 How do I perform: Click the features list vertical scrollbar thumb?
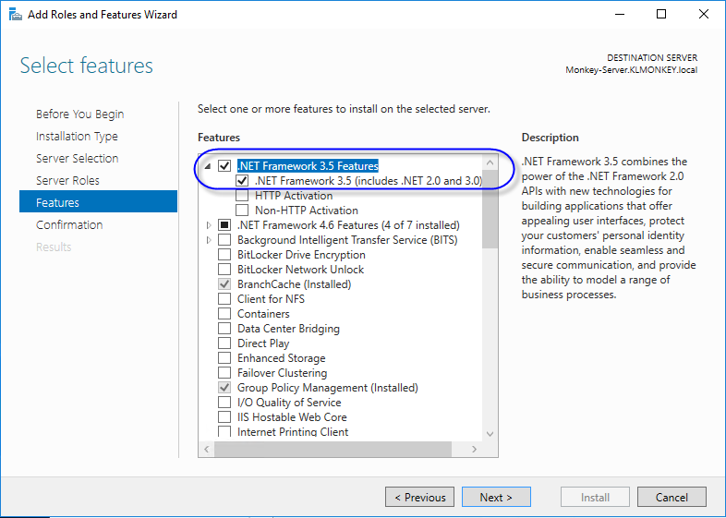tap(490, 210)
